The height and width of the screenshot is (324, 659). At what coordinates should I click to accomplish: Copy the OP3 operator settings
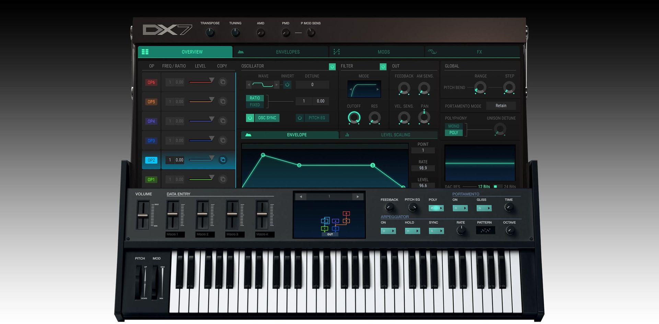click(x=223, y=140)
